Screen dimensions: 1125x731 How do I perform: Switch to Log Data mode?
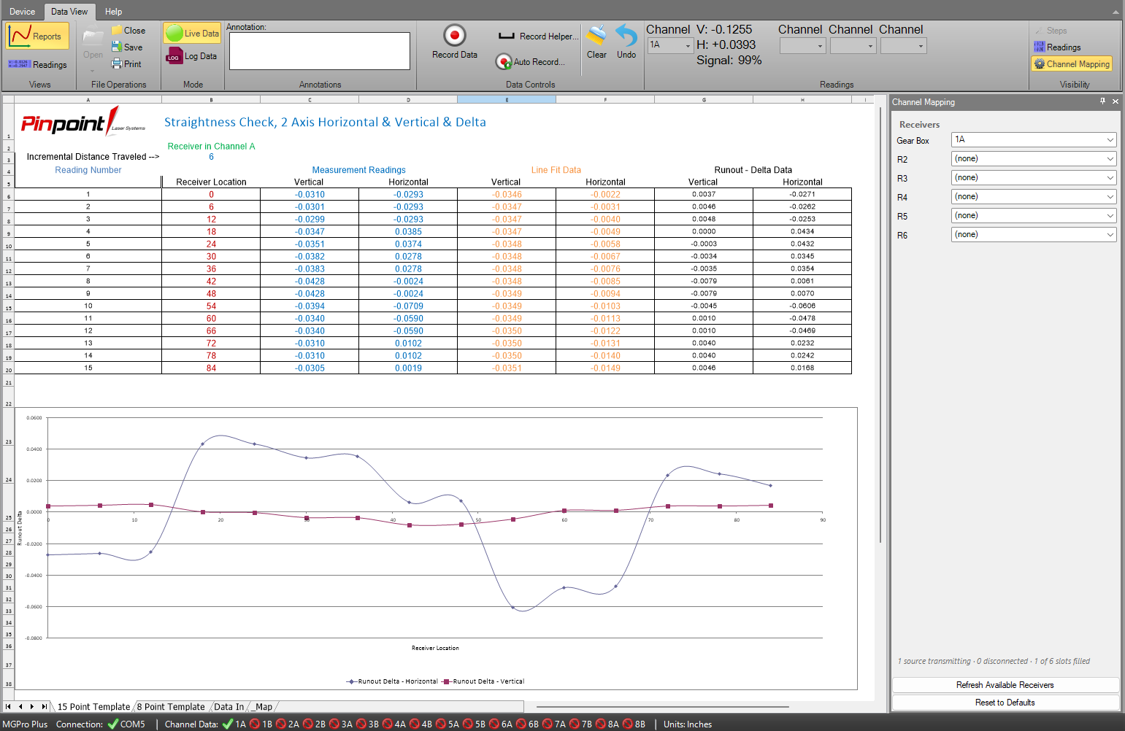(192, 56)
